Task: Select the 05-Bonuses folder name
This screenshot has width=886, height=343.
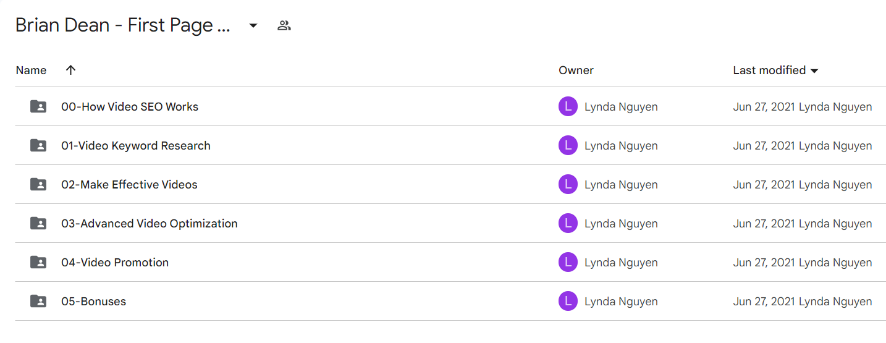Action: pyautogui.click(x=93, y=301)
